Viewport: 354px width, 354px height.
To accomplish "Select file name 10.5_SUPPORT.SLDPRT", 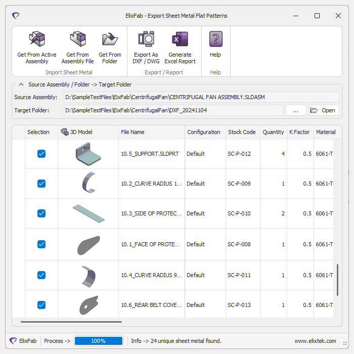I will click(x=150, y=154).
